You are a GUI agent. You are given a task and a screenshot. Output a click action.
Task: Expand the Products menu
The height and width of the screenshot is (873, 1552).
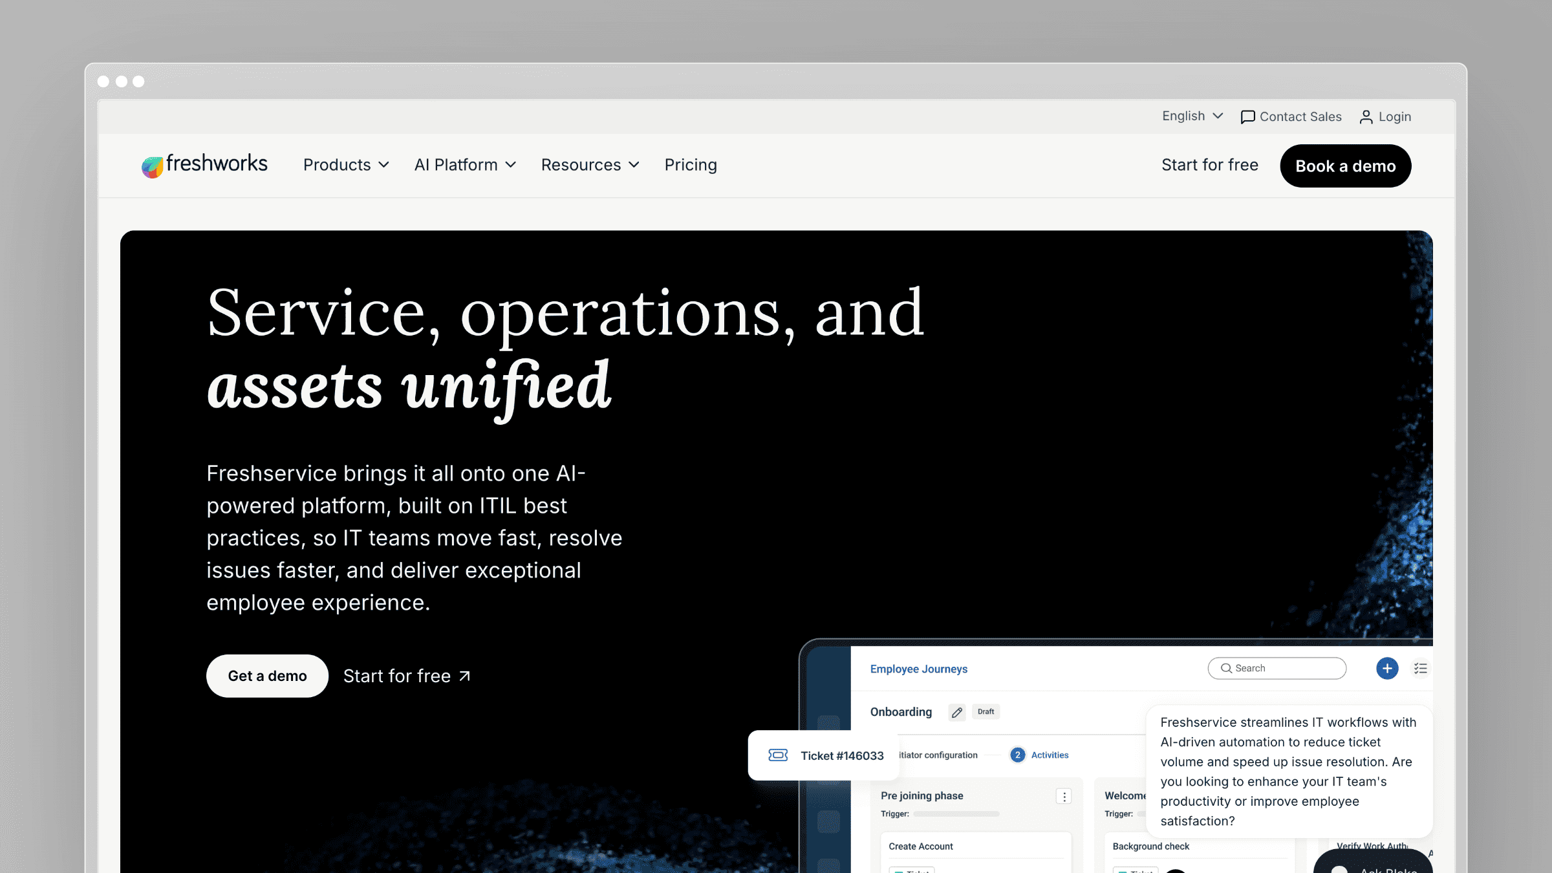(x=346, y=165)
